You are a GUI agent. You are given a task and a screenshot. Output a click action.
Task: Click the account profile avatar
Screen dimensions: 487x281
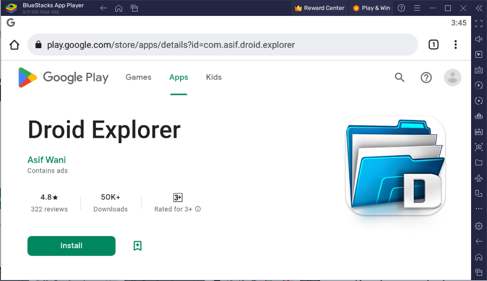click(453, 78)
